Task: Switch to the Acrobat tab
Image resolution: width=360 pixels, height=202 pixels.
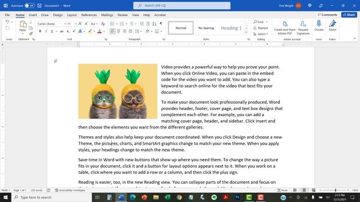Action: pos(160,15)
